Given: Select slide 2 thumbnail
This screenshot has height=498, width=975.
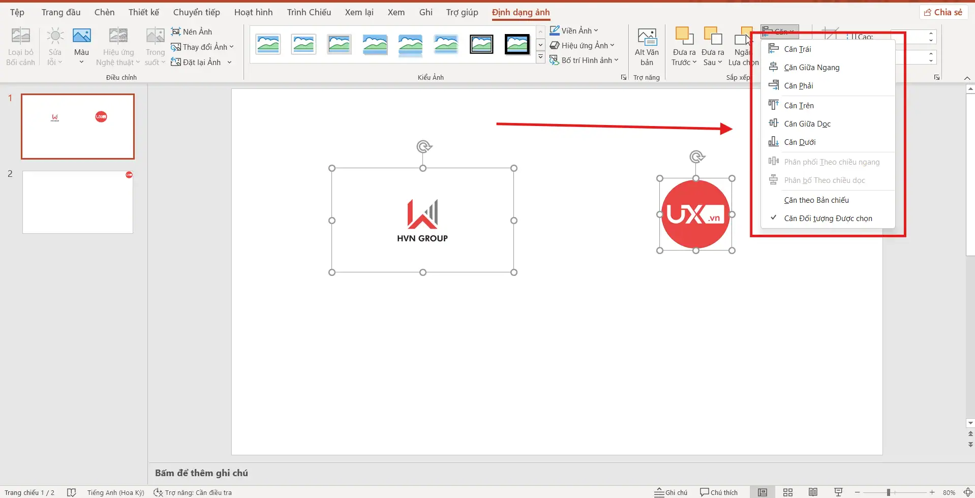Looking at the screenshot, I should coord(78,202).
